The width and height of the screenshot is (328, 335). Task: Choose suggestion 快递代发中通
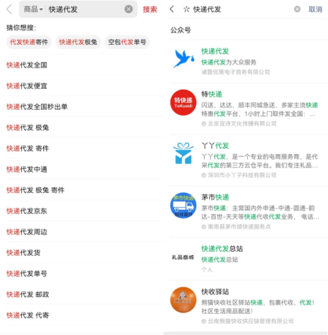click(x=85, y=169)
